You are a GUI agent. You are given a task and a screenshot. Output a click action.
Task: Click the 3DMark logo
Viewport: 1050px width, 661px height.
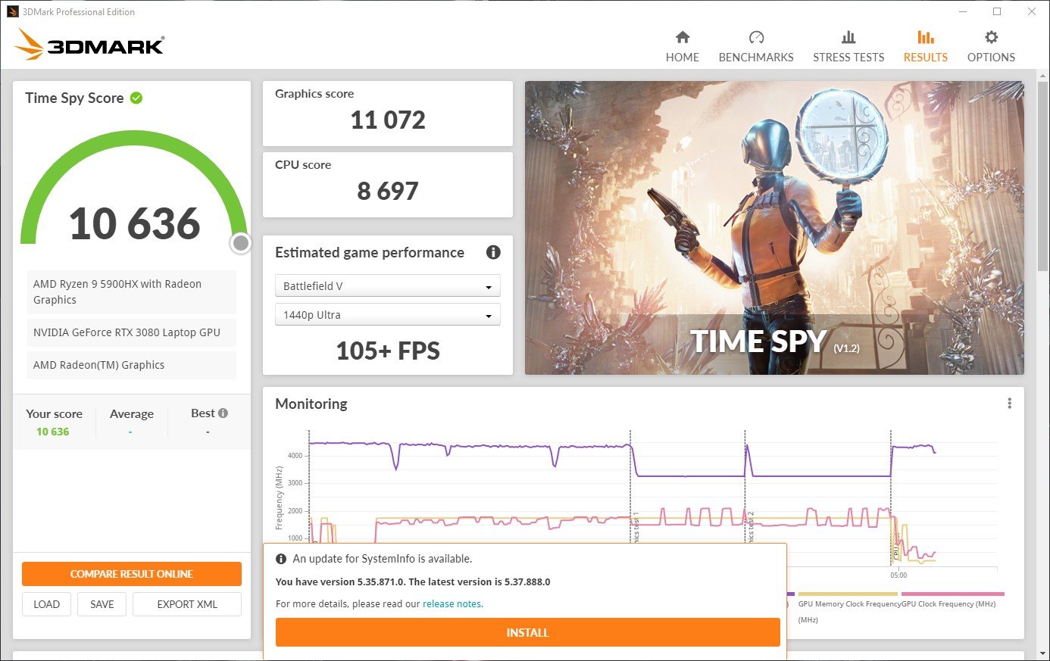point(89,45)
